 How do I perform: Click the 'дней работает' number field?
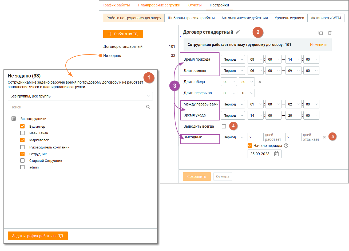point(256,137)
